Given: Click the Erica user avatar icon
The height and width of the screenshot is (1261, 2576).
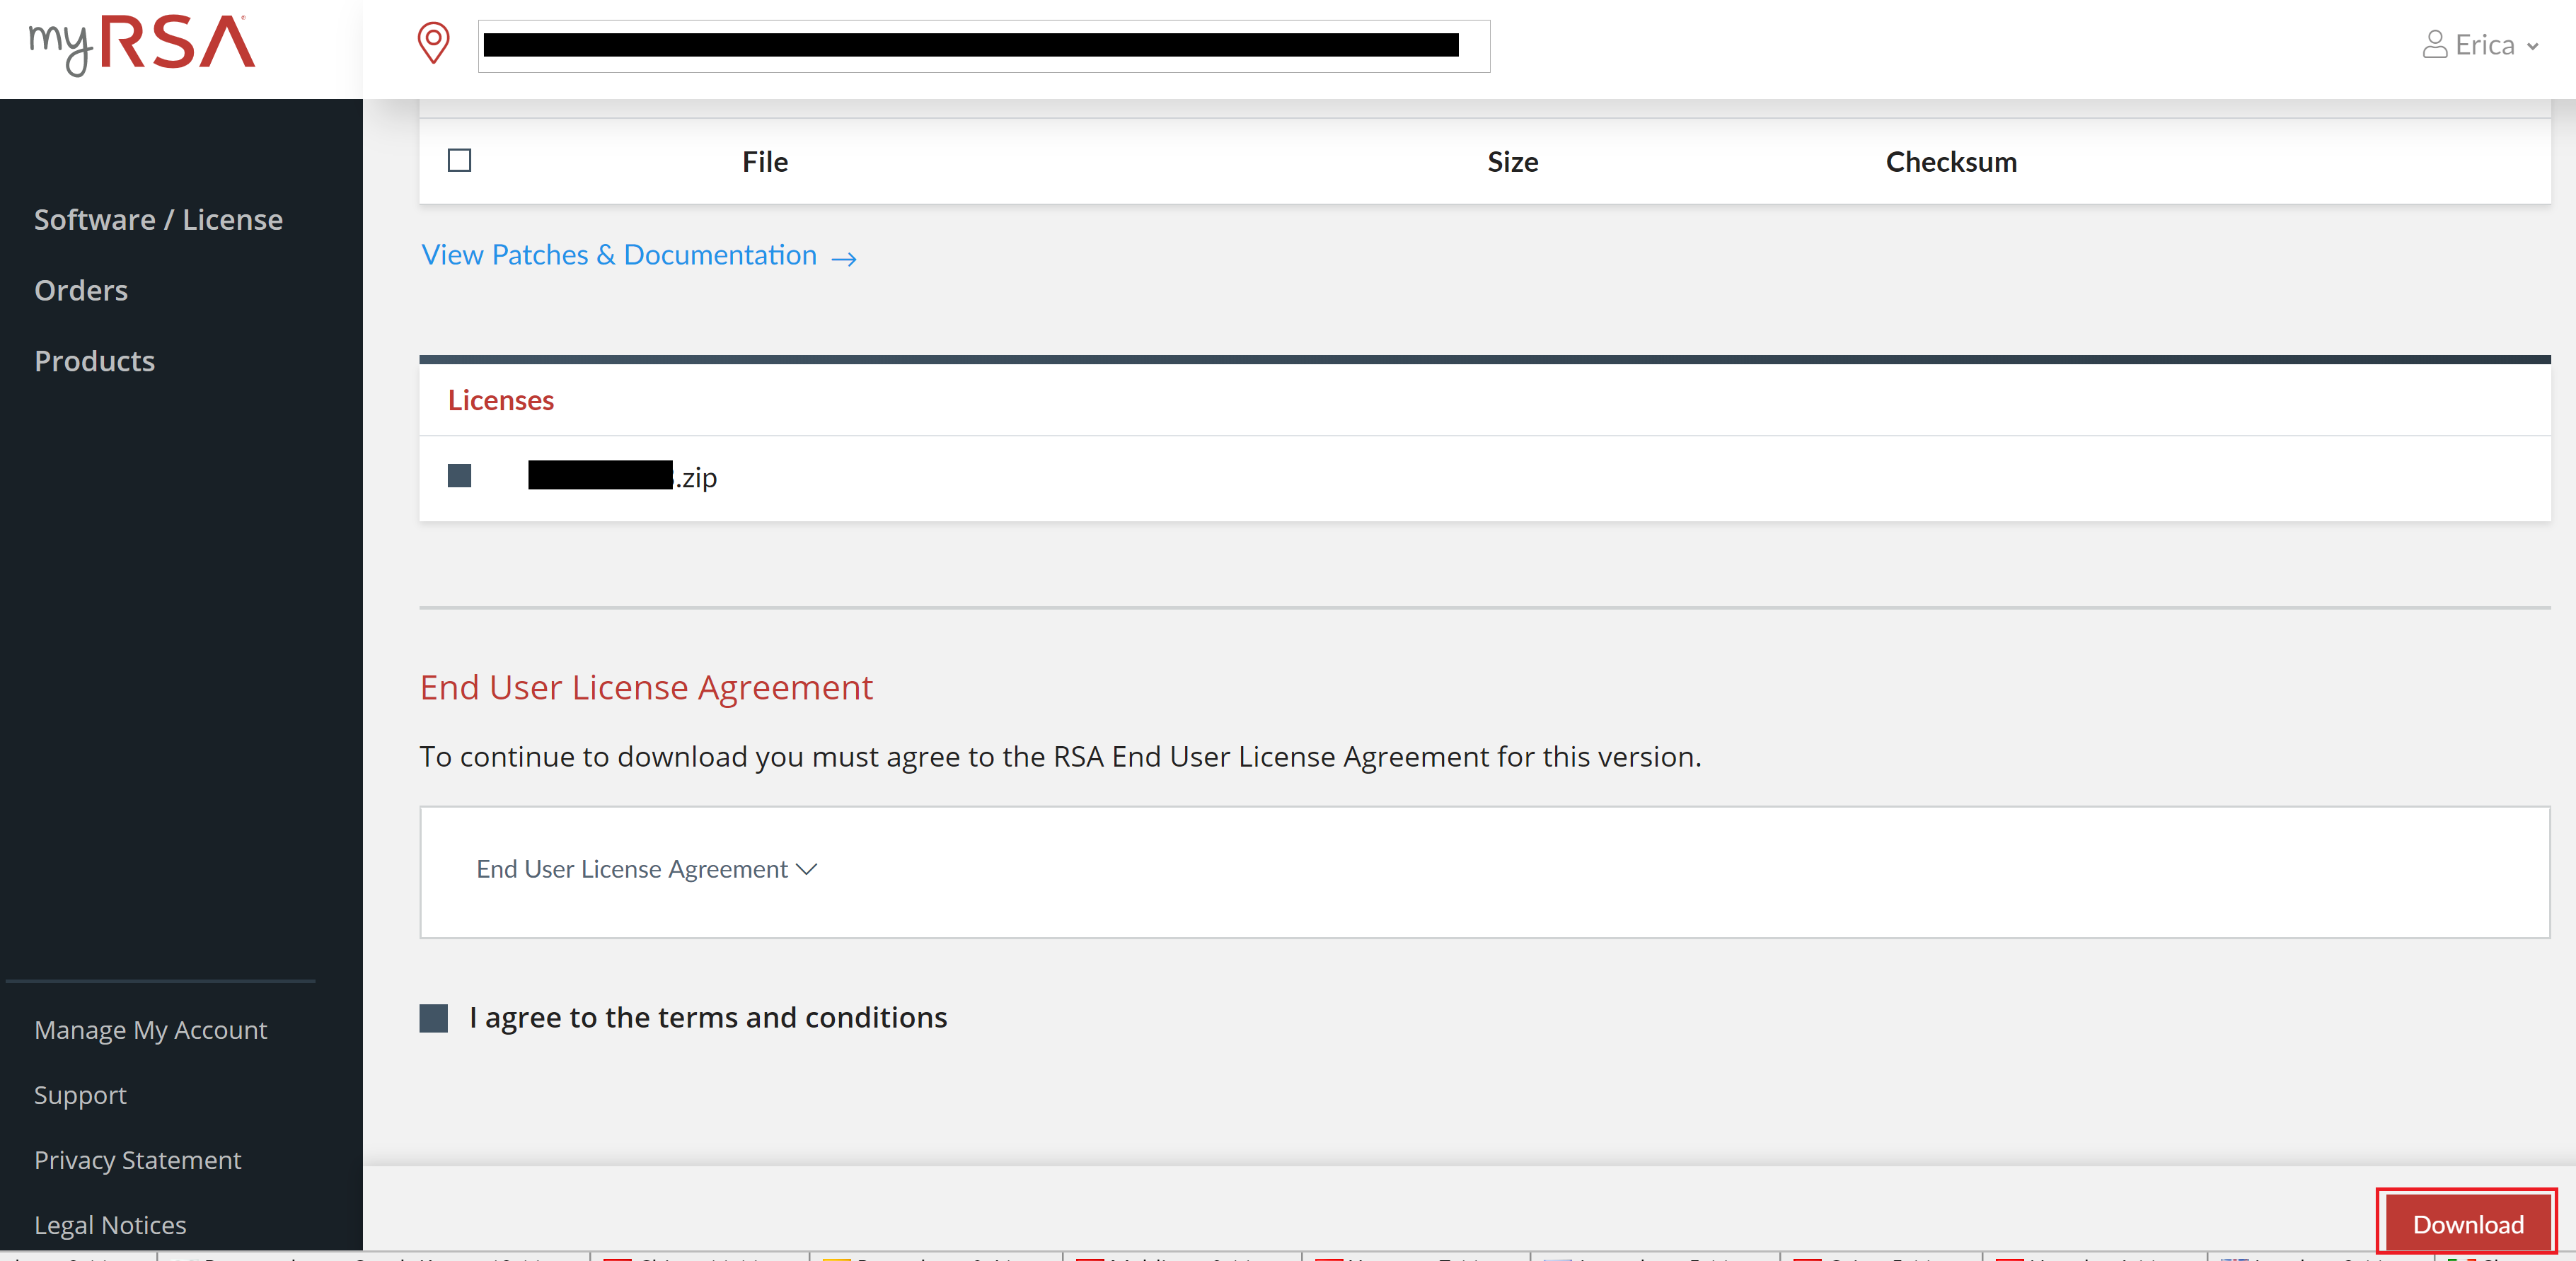Looking at the screenshot, I should tap(2434, 44).
